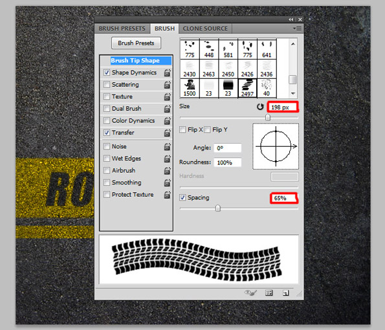Open the CLONE SOURCE tab
This screenshot has width=385, height=330.
[205, 28]
